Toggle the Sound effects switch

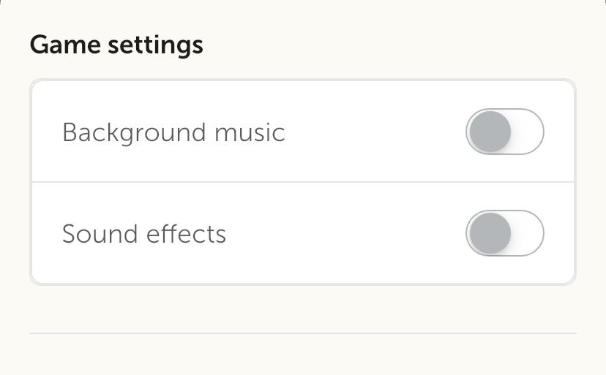pos(505,234)
